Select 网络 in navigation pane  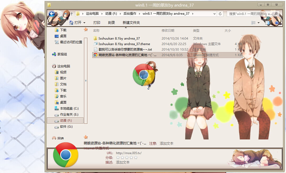pos(61,138)
